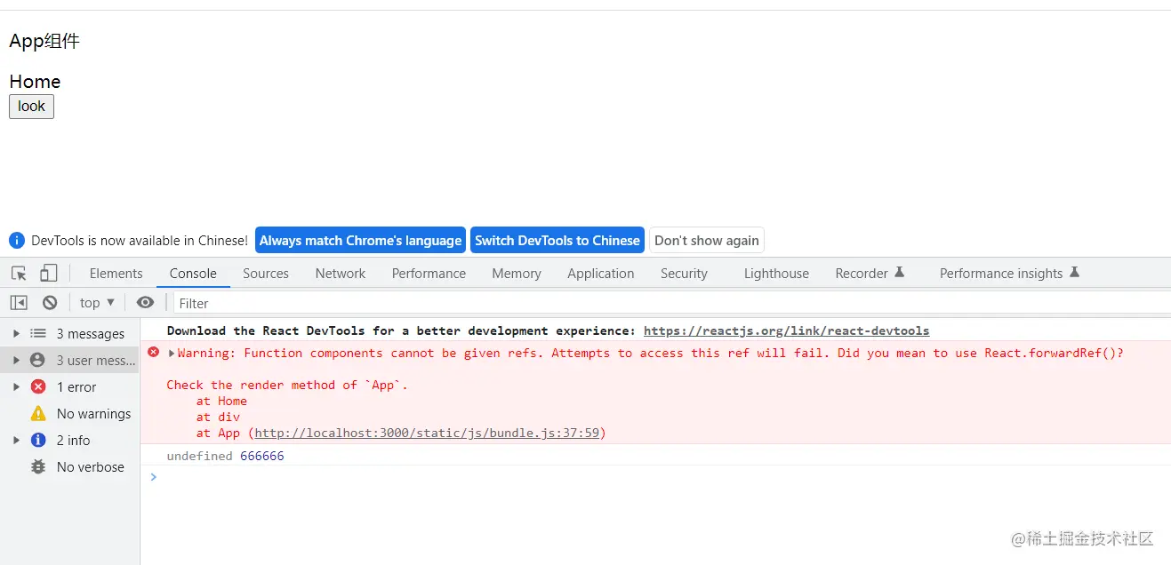Click the Home heading text on the page
Screen dimensions: 1171x565
(x=35, y=82)
